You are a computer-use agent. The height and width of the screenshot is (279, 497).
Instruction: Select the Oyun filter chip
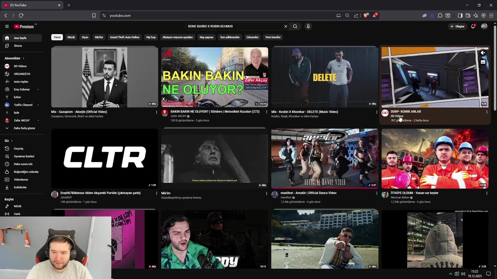85,37
